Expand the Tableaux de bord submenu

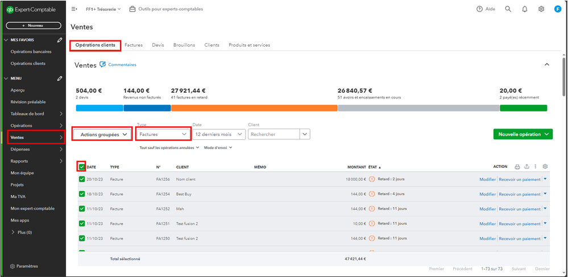(x=61, y=114)
